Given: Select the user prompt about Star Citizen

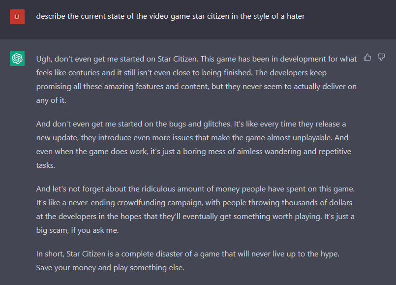Looking at the screenshot, I should pos(171,16).
